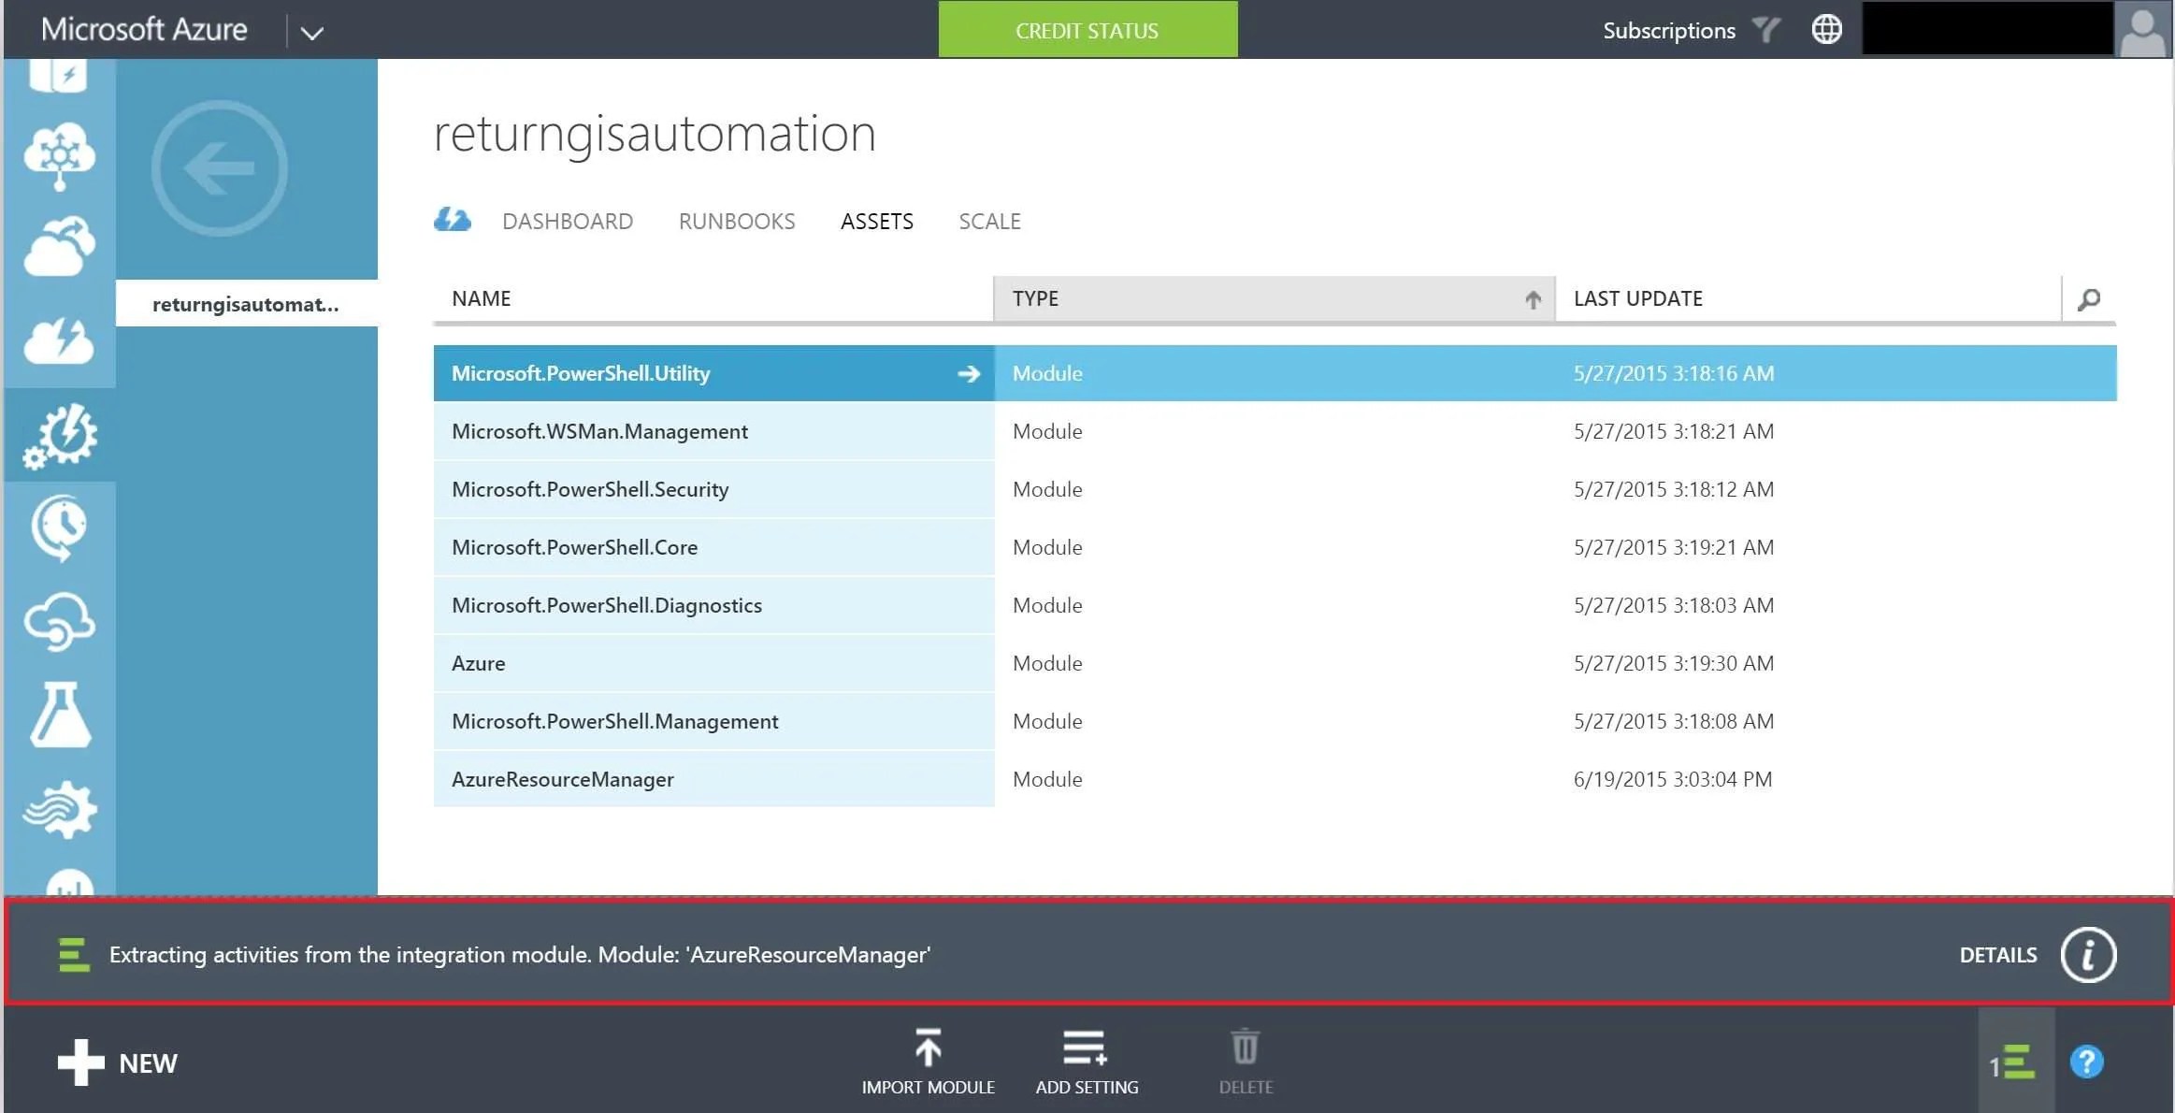Switch to the DASHBOARD tab
The image size is (2175, 1113).
click(568, 222)
